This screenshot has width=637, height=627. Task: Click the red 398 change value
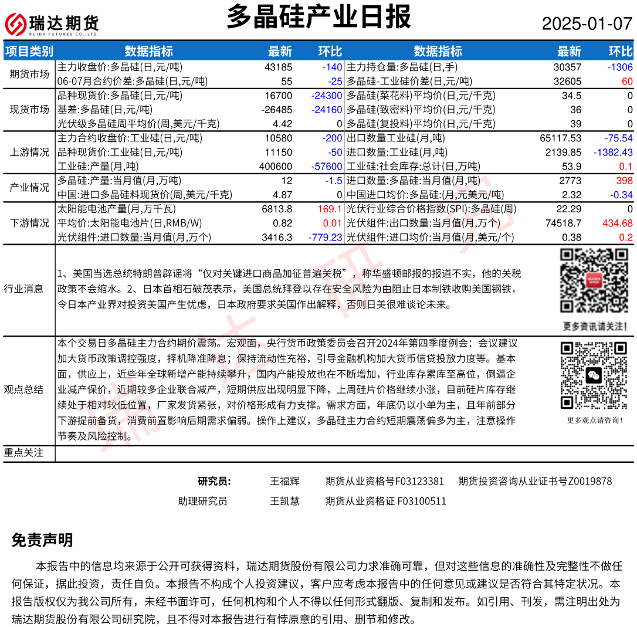pos(625,181)
